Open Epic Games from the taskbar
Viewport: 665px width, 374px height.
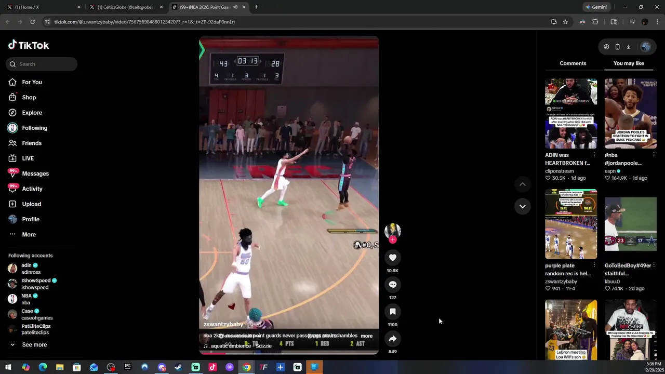pyautogui.click(x=128, y=367)
